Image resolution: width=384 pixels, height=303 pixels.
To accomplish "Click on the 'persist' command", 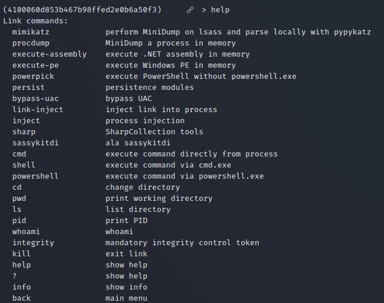I will pos(28,88).
